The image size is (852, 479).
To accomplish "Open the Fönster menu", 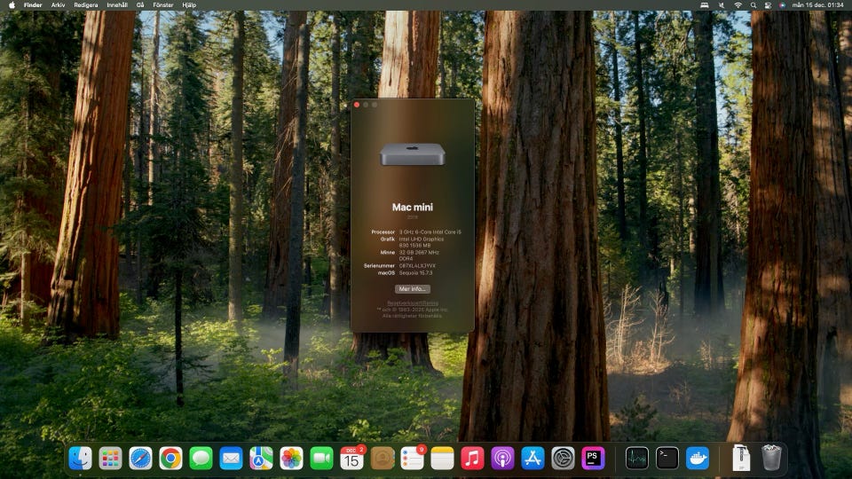I will point(163,4).
